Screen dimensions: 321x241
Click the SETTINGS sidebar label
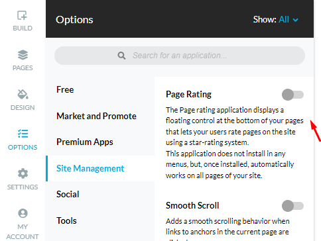point(23,187)
